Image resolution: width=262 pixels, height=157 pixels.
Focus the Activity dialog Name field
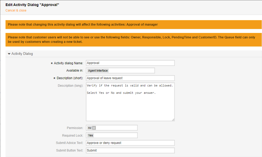tap(130, 63)
